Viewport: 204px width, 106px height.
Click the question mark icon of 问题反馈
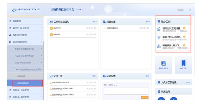[104, 76]
